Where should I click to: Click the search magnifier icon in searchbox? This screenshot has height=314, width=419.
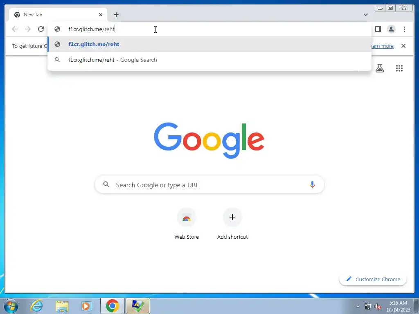point(106,184)
